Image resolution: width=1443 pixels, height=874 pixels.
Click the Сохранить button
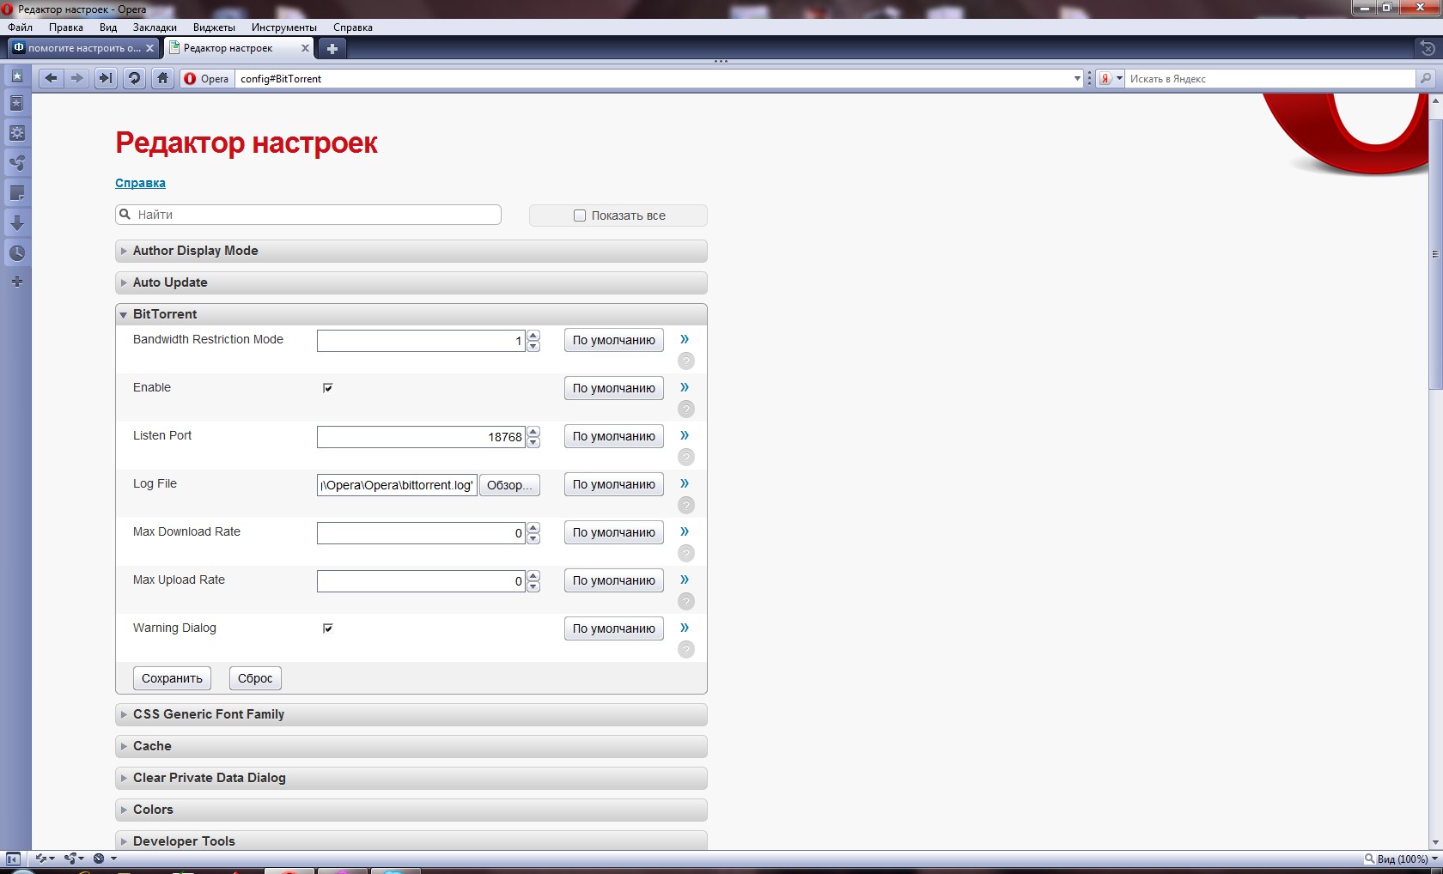(172, 678)
